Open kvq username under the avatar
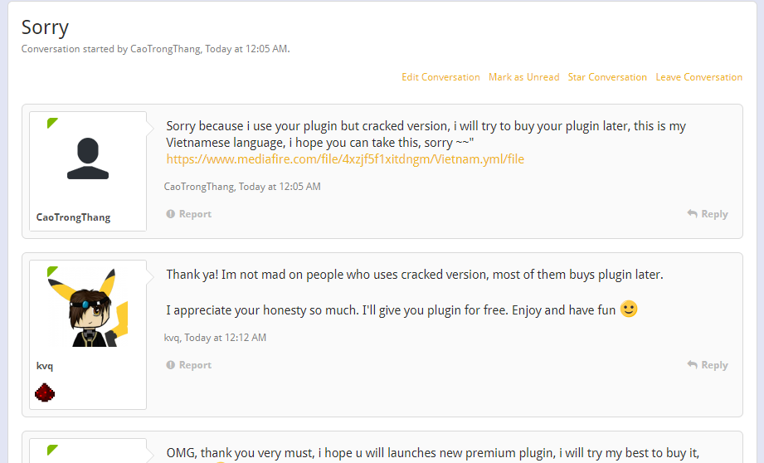This screenshot has height=463, width=764. (45, 366)
